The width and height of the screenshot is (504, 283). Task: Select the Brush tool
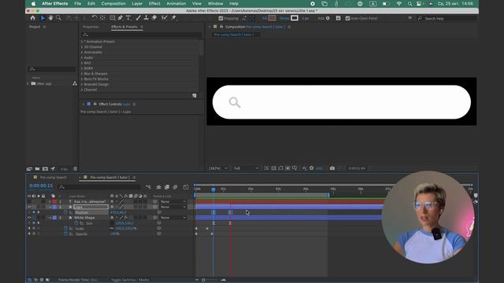pos(139,18)
